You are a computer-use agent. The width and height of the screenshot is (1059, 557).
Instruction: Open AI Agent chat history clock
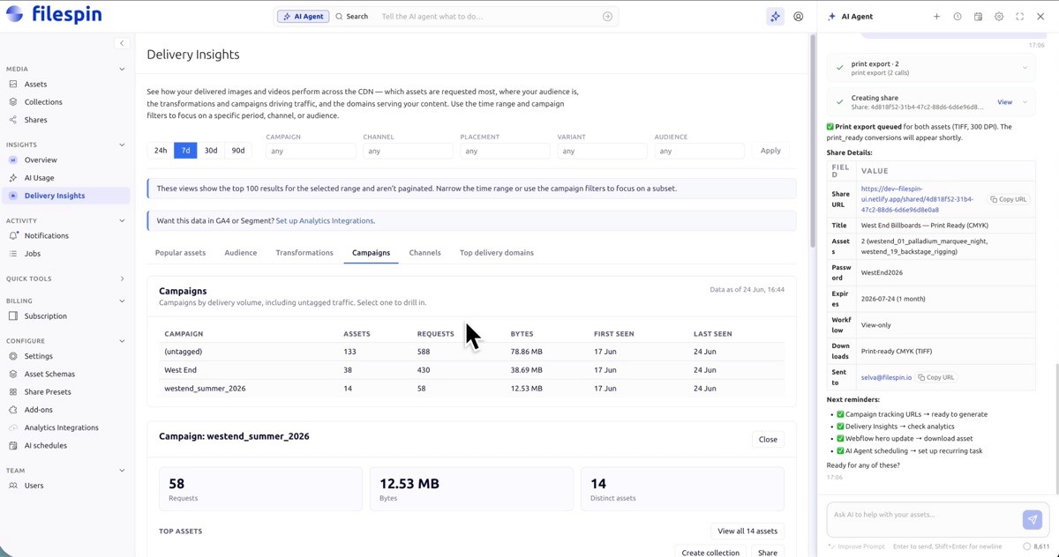(x=958, y=17)
